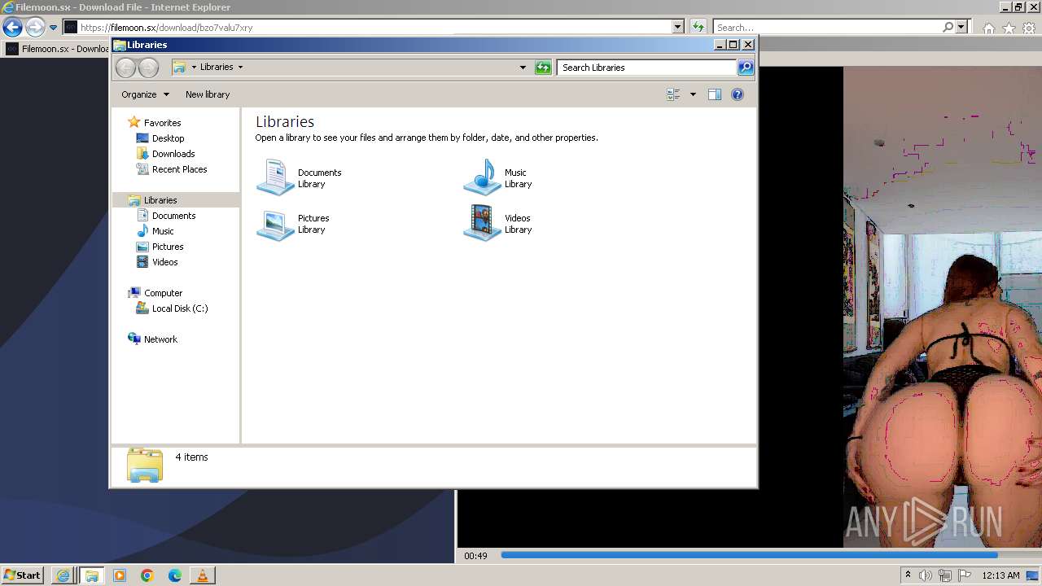Open the volume control in tray
The height and width of the screenshot is (586, 1042).
(926, 575)
